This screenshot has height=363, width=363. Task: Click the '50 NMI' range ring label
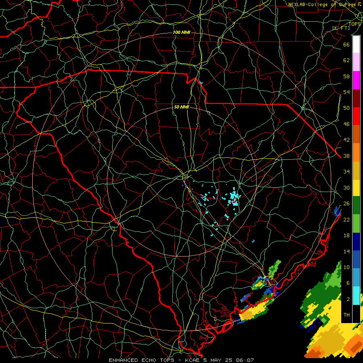click(182, 107)
